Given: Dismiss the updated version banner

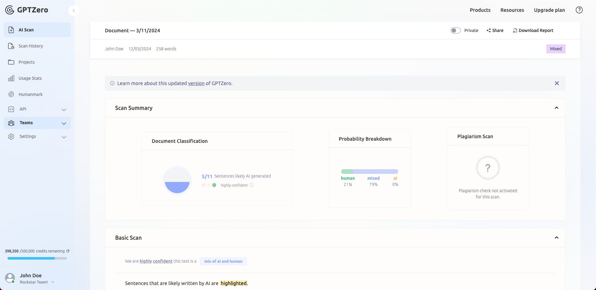Looking at the screenshot, I should click(557, 83).
